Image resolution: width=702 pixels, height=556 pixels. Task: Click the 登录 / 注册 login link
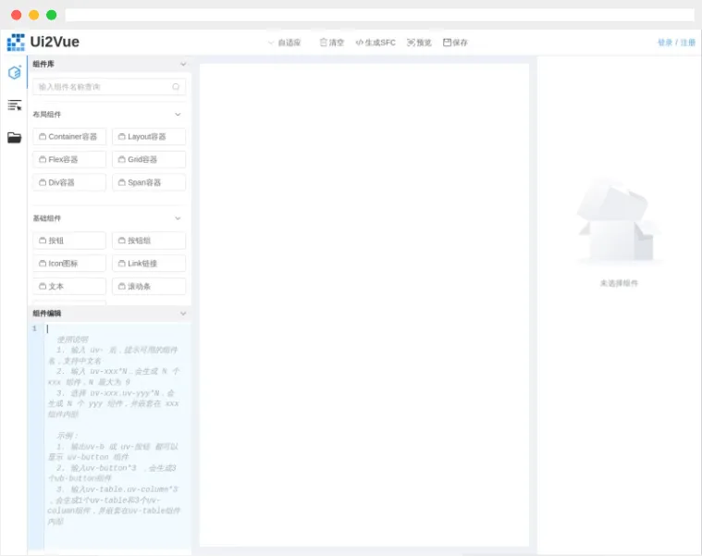point(676,43)
